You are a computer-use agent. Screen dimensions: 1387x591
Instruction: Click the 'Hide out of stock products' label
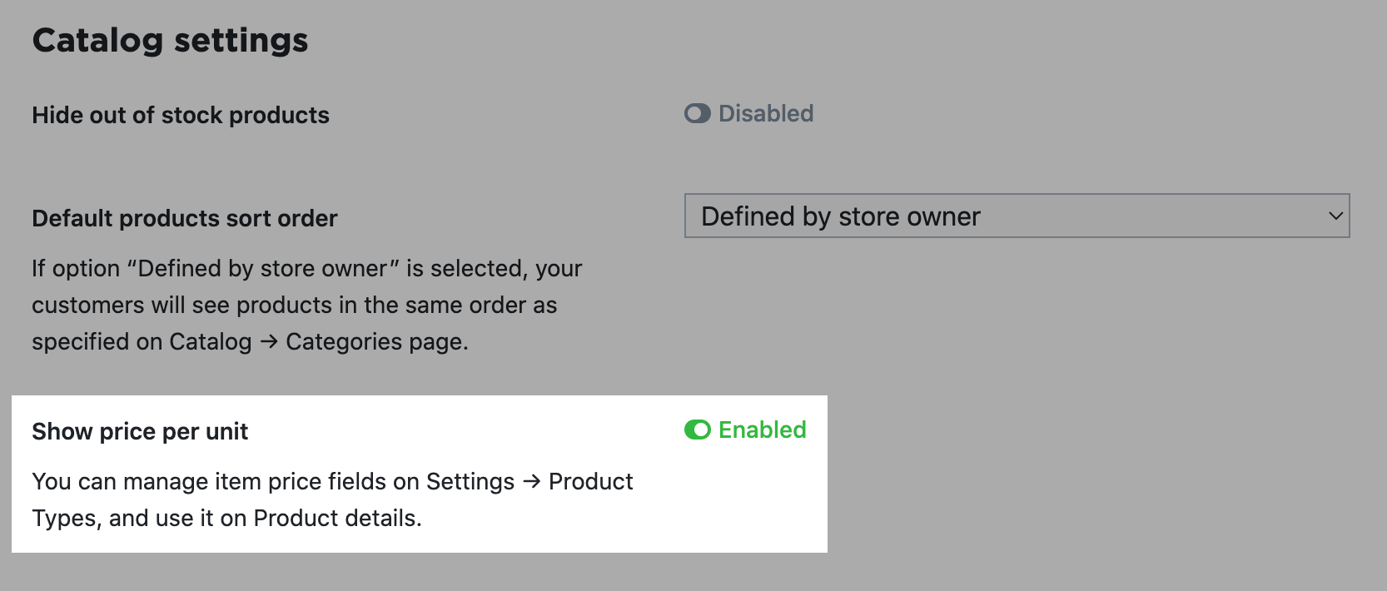(181, 115)
